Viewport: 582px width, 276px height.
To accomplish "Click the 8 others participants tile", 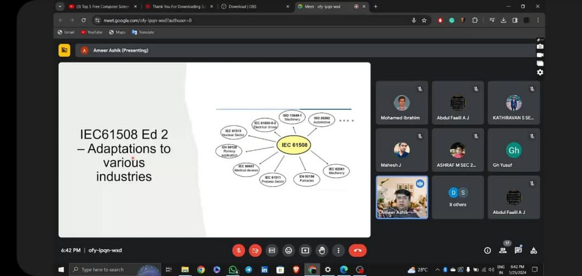I will (458, 198).
